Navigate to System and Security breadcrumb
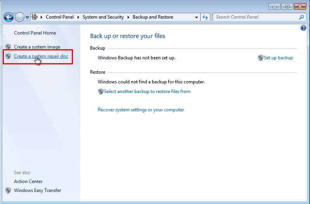Image resolution: width=310 pixels, height=204 pixels. [103, 17]
